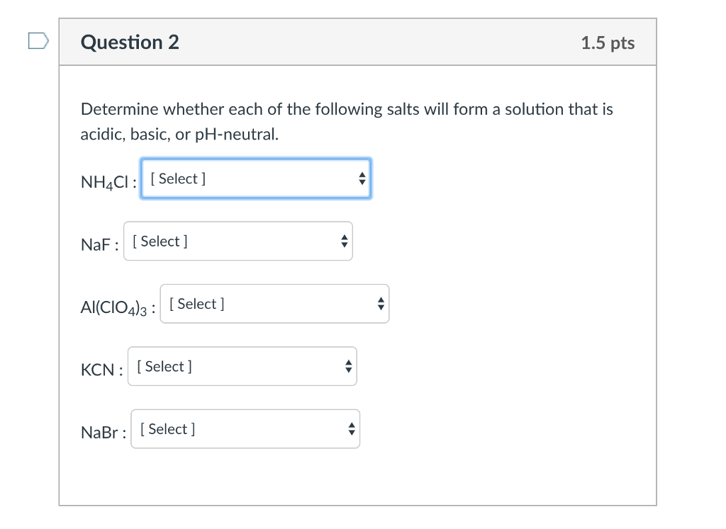
Task: Click the 1.5 pts label
Action: pyautogui.click(x=608, y=43)
